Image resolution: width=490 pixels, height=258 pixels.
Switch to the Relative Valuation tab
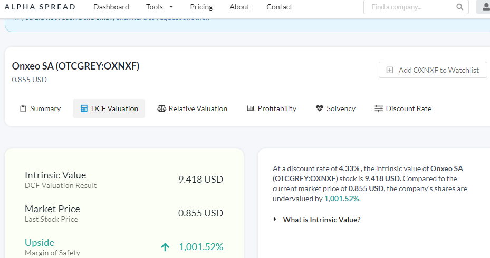[198, 108]
